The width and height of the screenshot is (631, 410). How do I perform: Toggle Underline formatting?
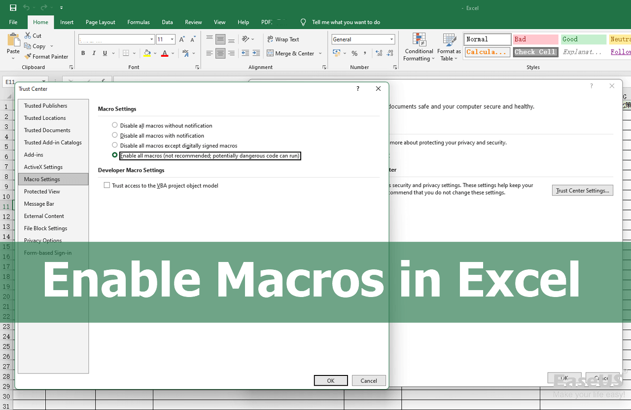click(105, 53)
